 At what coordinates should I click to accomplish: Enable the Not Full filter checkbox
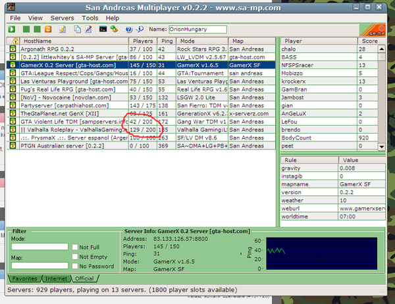(x=75, y=247)
